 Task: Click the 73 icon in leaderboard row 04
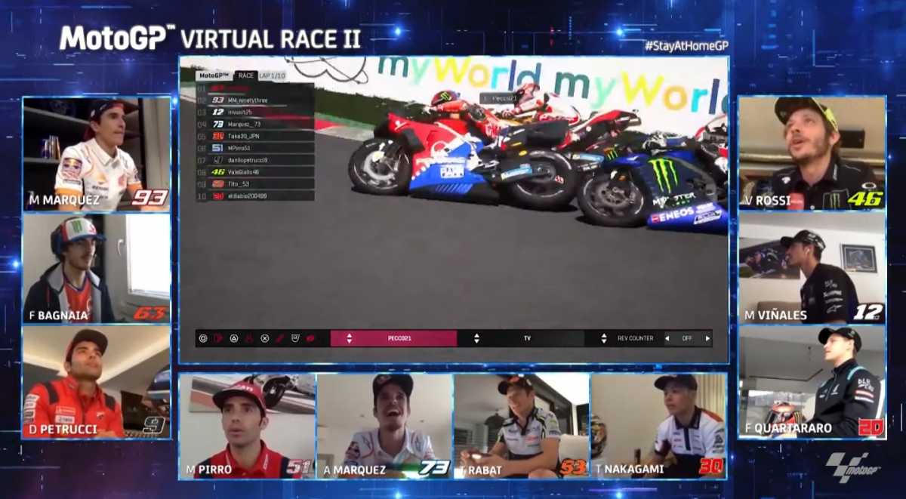coord(218,124)
